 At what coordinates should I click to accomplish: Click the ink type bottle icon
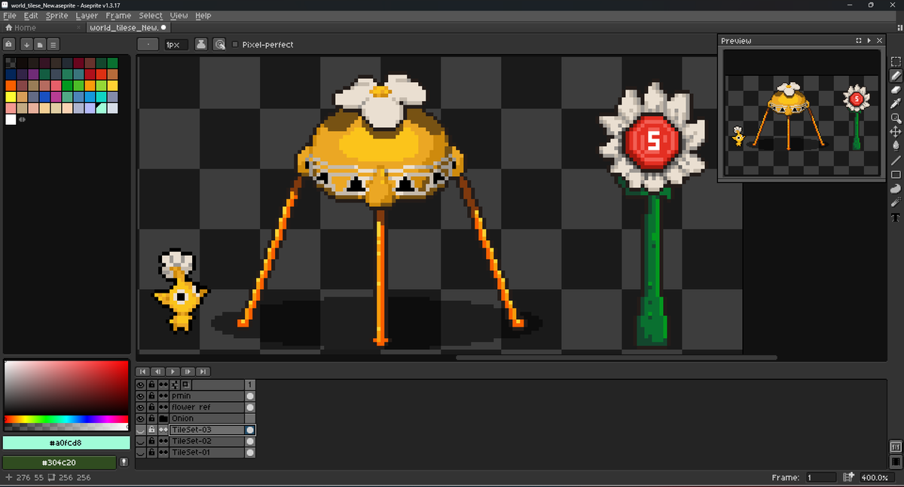pos(202,44)
